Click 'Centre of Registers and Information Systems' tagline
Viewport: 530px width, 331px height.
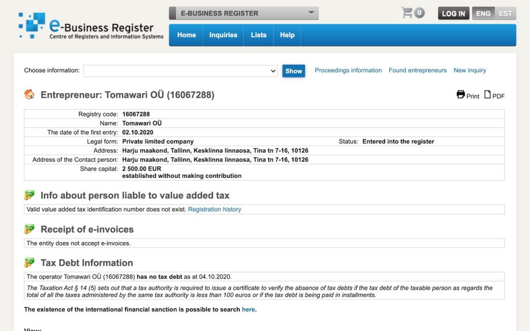[x=107, y=37]
